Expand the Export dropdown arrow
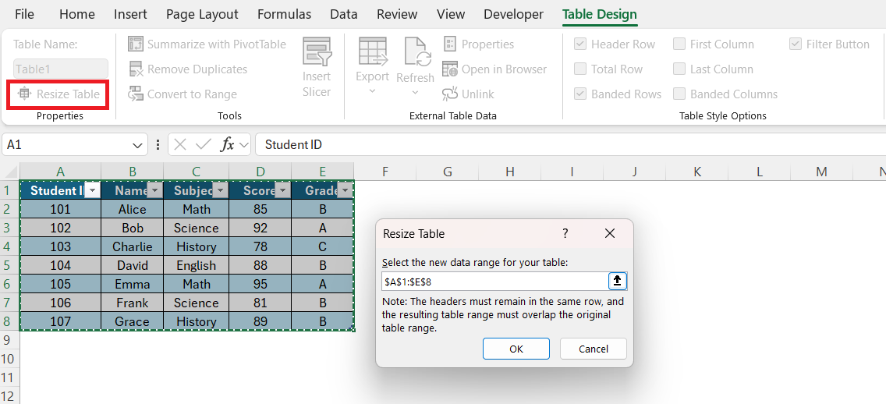Image resolution: width=886 pixels, height=404 pixels. pos(372,91)
